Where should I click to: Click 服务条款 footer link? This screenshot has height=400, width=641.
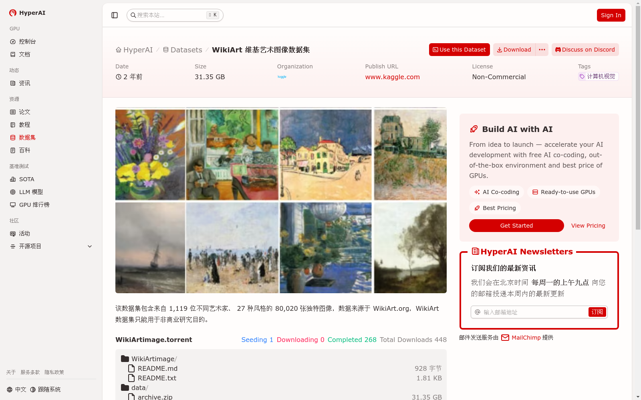[x=30, y=372]
